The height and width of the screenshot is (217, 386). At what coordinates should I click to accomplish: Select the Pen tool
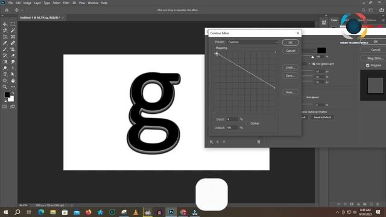[13, 68]
